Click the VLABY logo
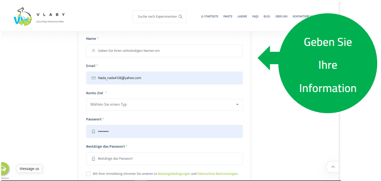The image size is (381, 181). point(23,17)
